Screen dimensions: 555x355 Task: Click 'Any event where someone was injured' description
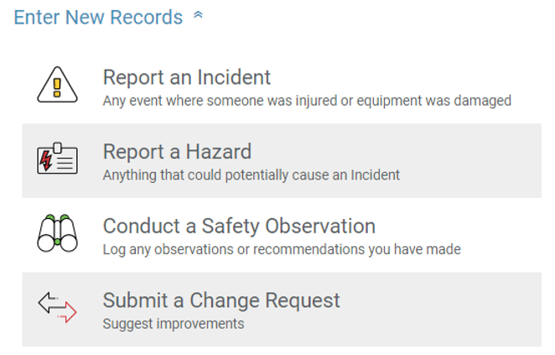(307, 101)
